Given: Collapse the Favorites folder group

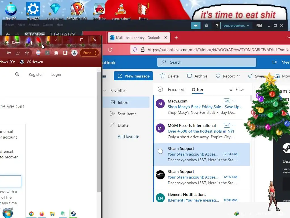Looking at the screenshot, I should [105, 91].
